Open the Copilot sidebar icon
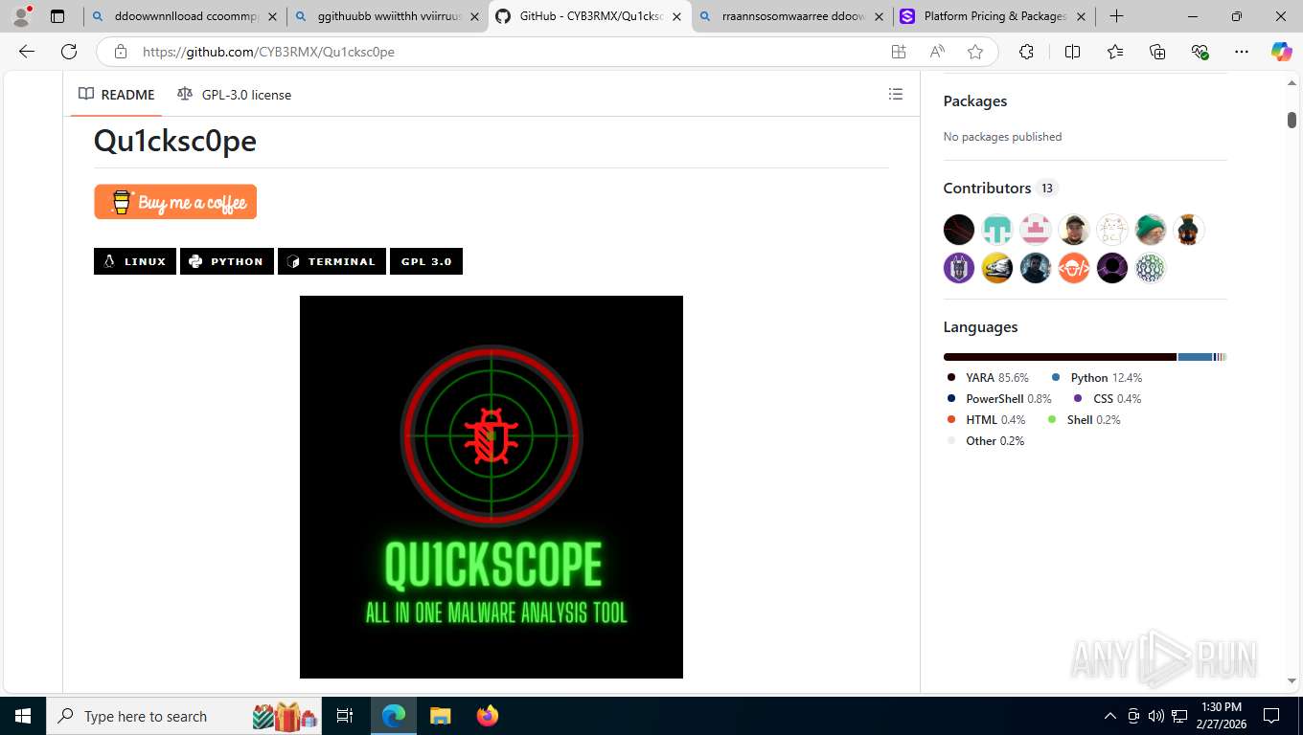 click(1281, 52)
